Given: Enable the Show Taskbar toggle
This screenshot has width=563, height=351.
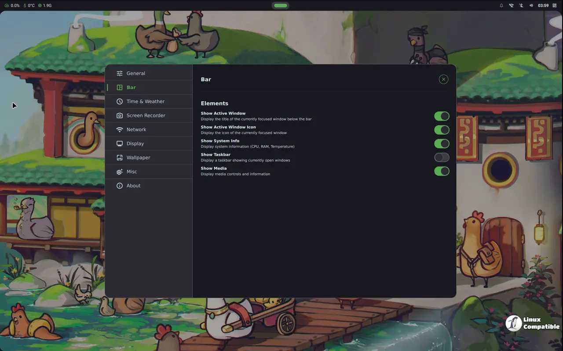Looking at the screenshot, I should (442, 157).
